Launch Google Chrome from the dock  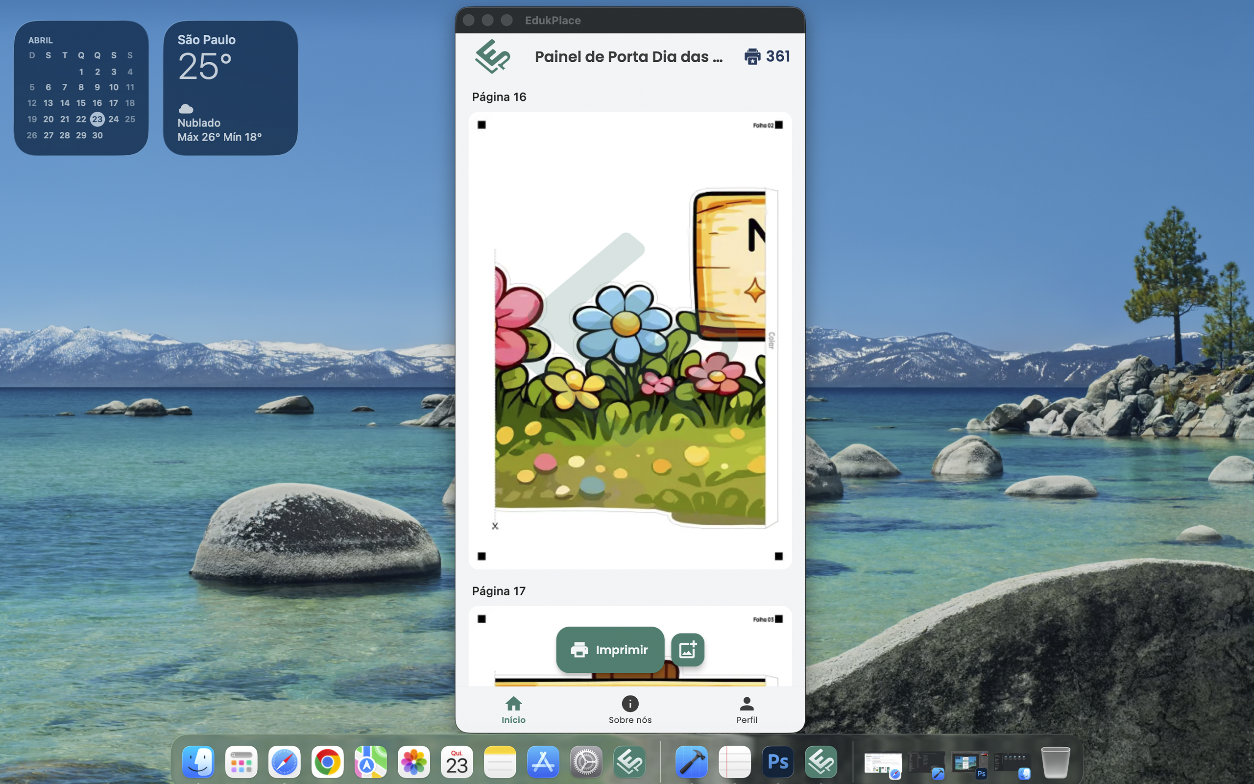click(327, 761)
